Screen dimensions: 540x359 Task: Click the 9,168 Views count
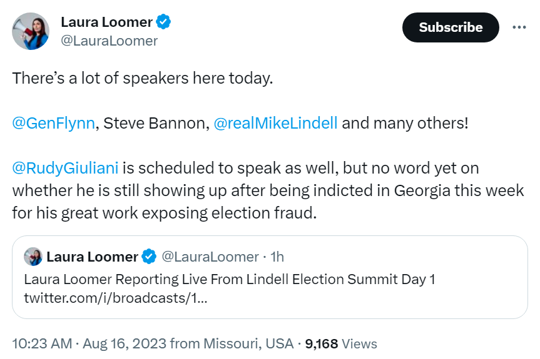341,343
